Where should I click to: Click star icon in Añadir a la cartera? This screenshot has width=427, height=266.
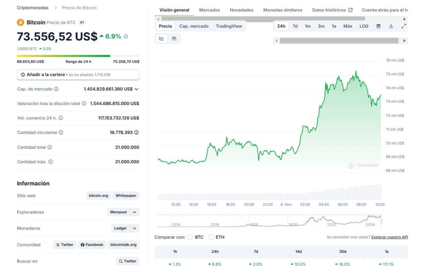23,74
